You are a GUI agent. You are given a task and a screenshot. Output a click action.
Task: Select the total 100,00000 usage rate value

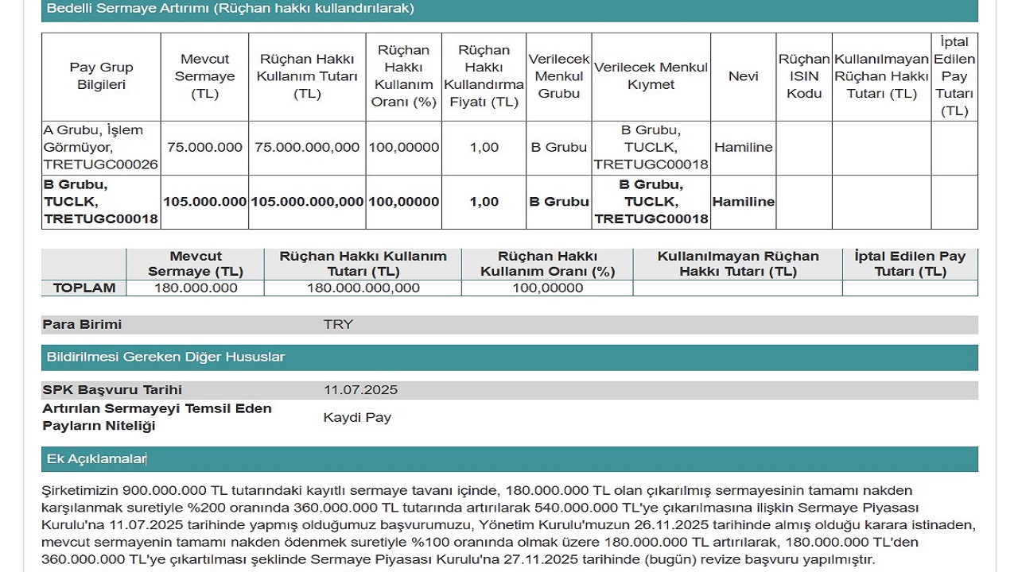[546, 288]
